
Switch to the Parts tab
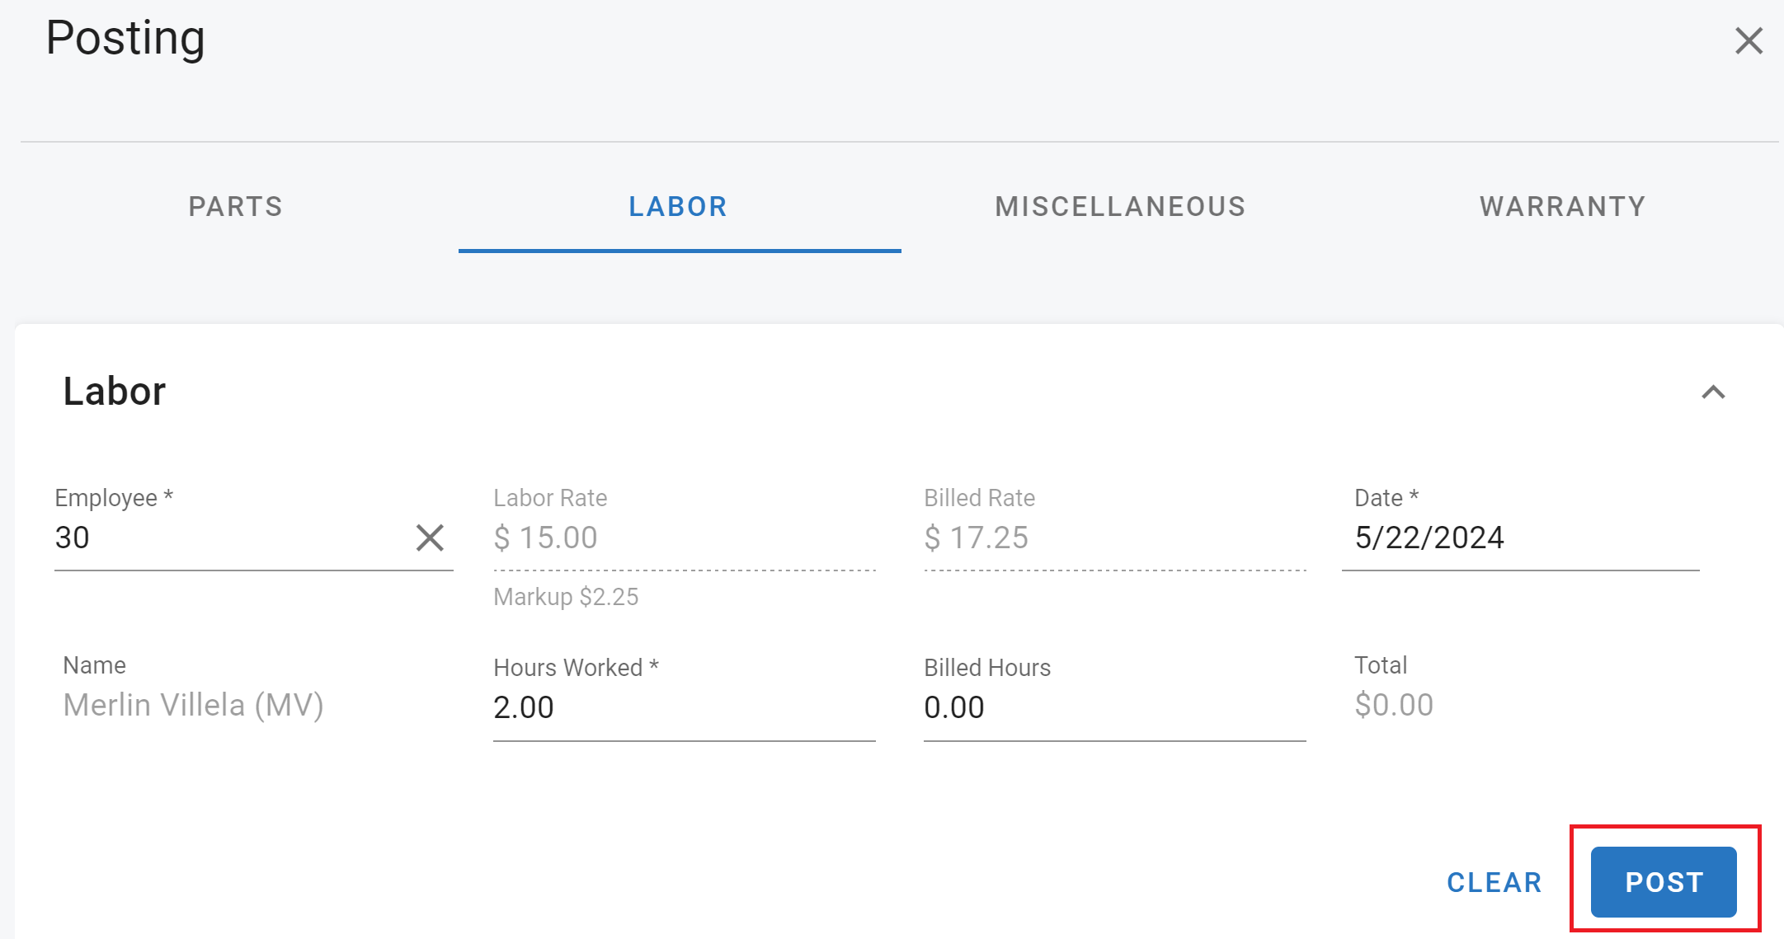pos(236,206)
